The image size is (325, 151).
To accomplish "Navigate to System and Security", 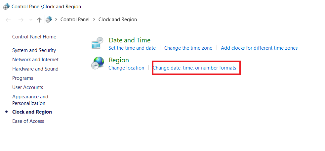I will (34, 50).
